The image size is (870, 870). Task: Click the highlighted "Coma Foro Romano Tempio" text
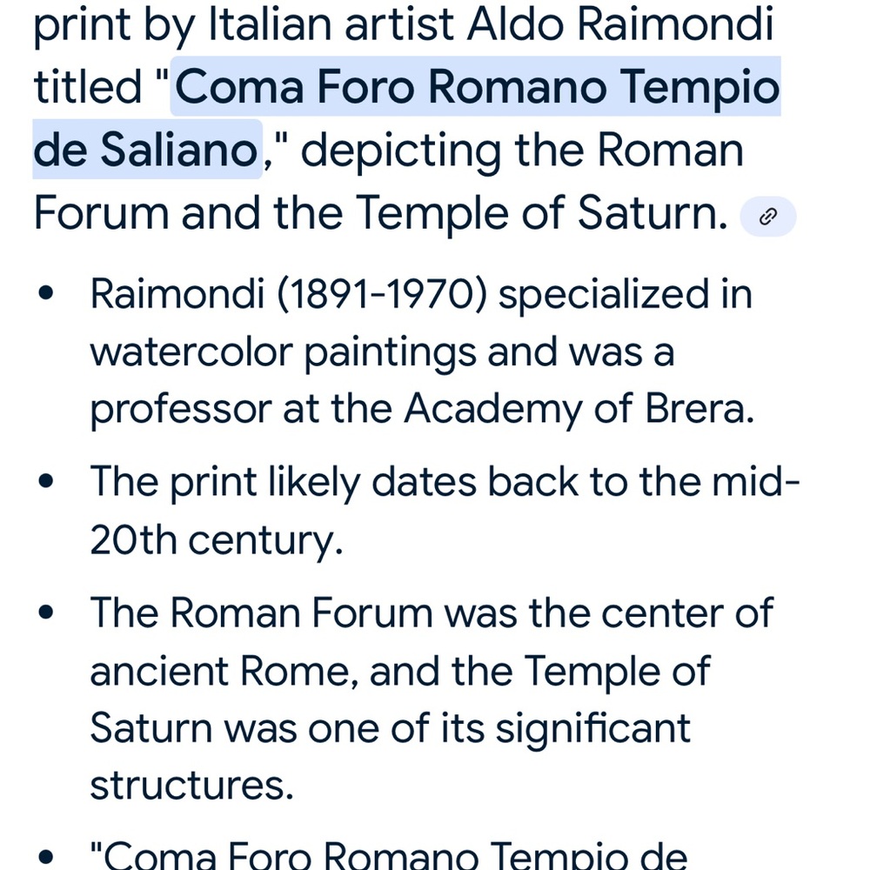click(x=477, y=86)
